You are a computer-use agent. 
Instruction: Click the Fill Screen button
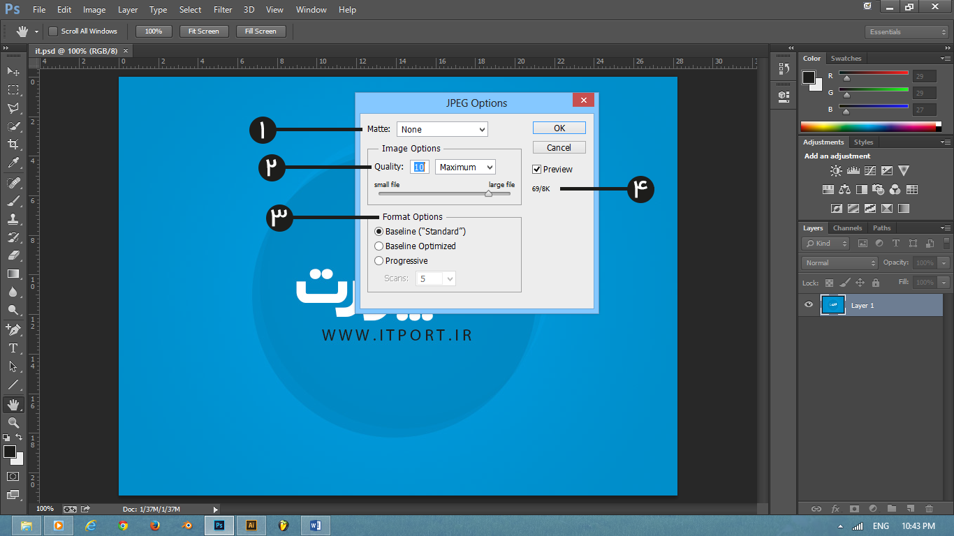[260, 31]
